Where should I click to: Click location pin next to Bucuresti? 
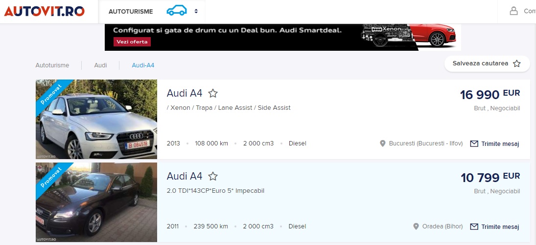(383, 143)
